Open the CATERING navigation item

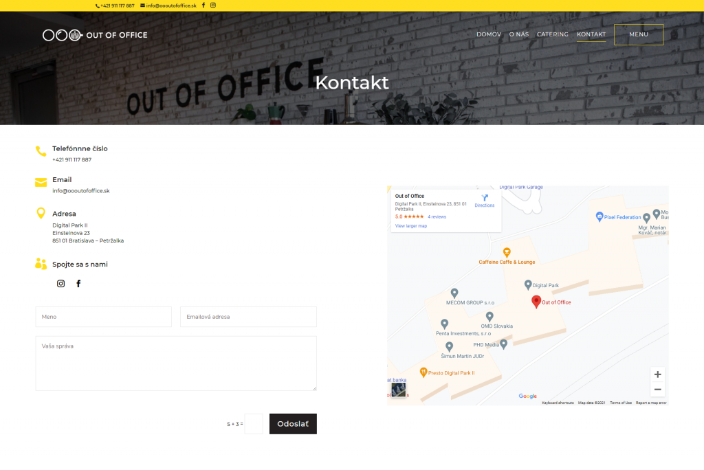pyautogui.click(x=553, y=34)
